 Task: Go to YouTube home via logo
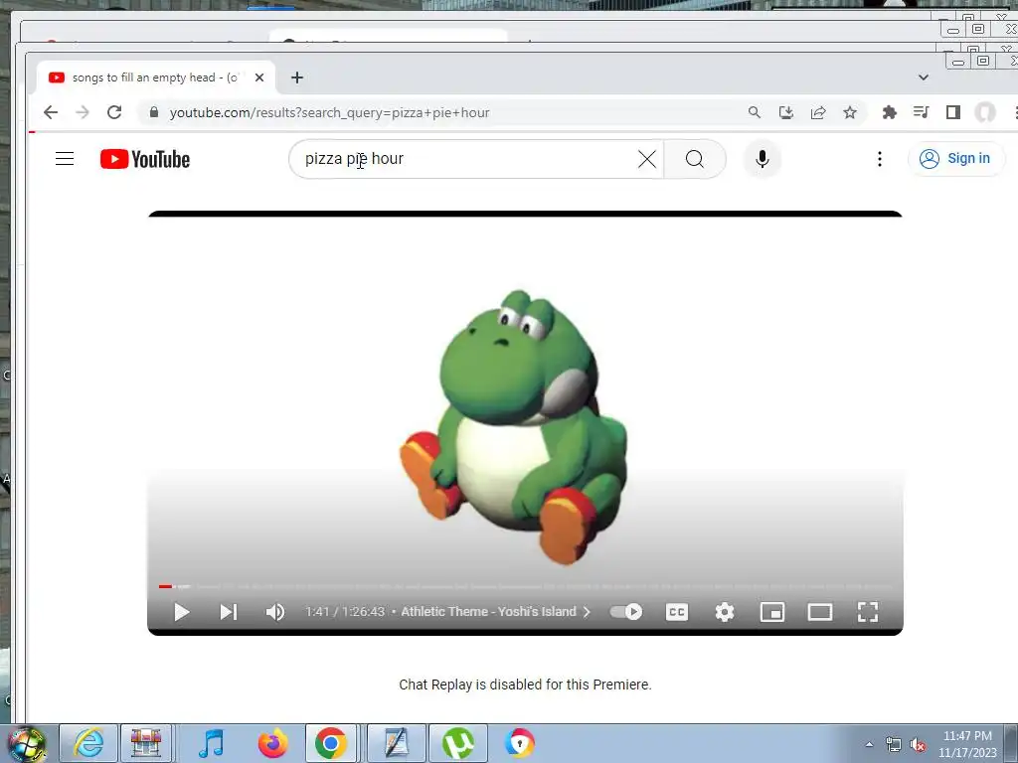[145, 159]
